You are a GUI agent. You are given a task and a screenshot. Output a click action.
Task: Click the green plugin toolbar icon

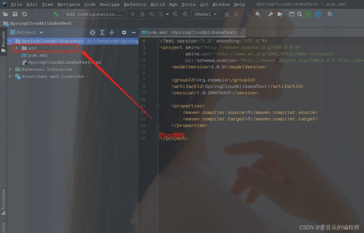(x=309, y=14)
